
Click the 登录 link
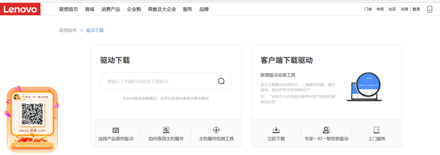coord(416,9)
